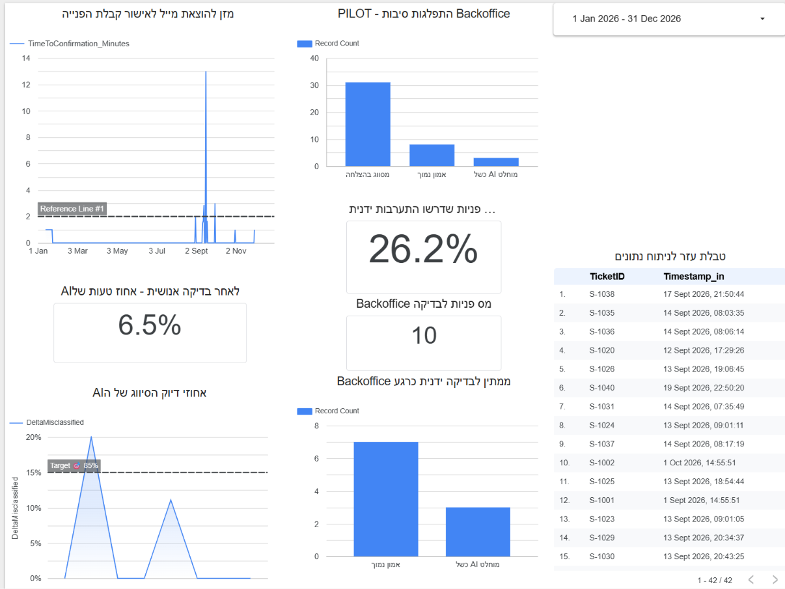Click the DeltaMisclassified legend entry
785x589 pixels.
click(x=47, y=422)
